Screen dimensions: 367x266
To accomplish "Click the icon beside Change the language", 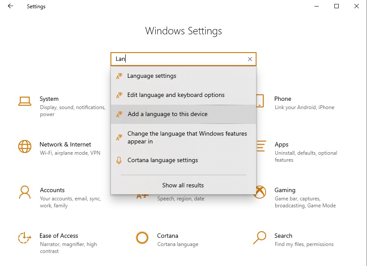I will point(119,137).
